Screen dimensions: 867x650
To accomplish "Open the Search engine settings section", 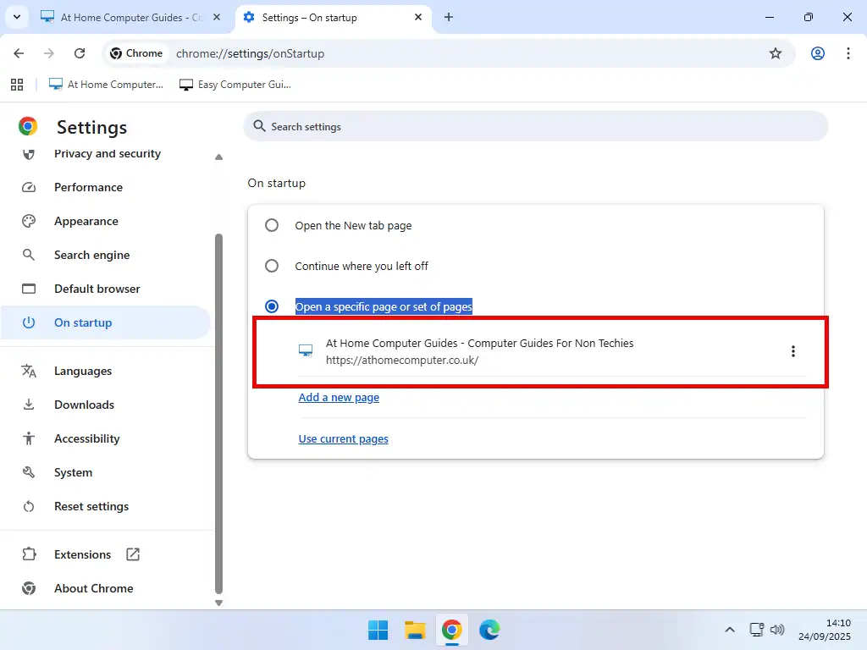I will [x=91, y=255].
